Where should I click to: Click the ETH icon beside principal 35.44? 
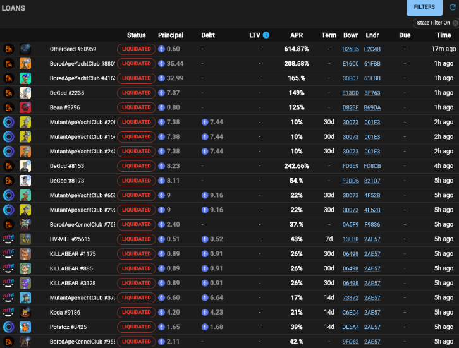(161, 63)
